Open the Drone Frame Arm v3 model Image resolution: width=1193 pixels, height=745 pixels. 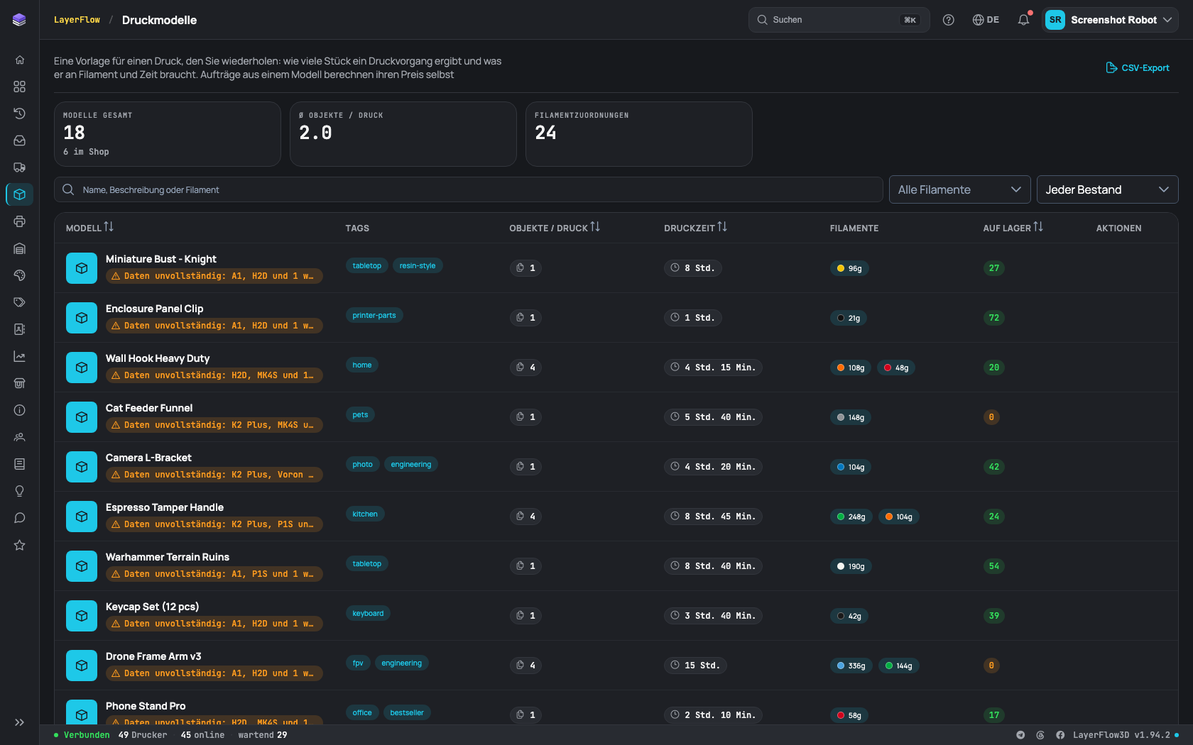[153, 656]
